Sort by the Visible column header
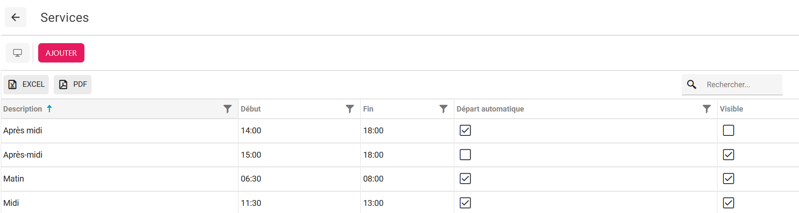The width and height of the screenshot is (799, 213). coord(731,109)
